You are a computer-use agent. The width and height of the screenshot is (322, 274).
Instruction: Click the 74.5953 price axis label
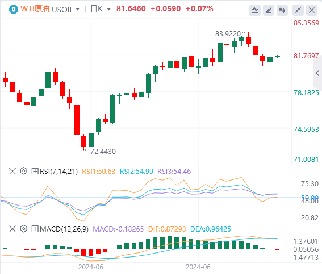pyautogui.click(x=306, y=130)
